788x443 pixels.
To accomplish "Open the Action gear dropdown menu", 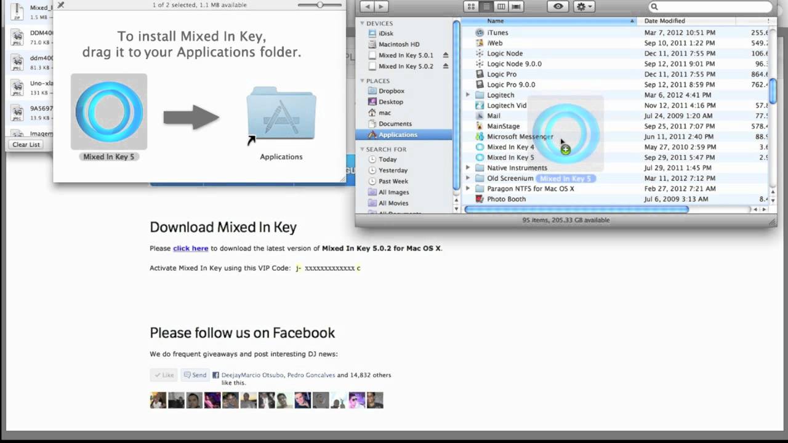I will pos(584,6).
